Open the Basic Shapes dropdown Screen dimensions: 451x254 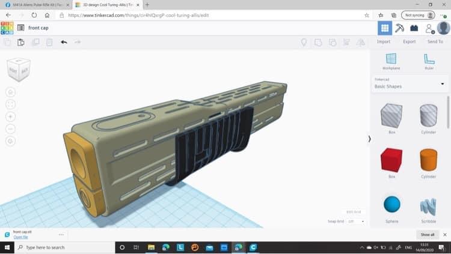(x=410, y=83)
